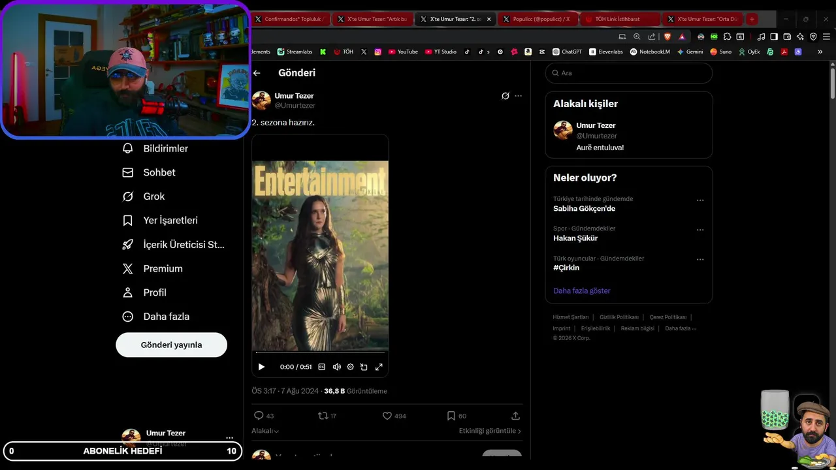Open Streamlabs bookmark
The image size is (836, 470).
pyautogui.click(x=294, y=52)
